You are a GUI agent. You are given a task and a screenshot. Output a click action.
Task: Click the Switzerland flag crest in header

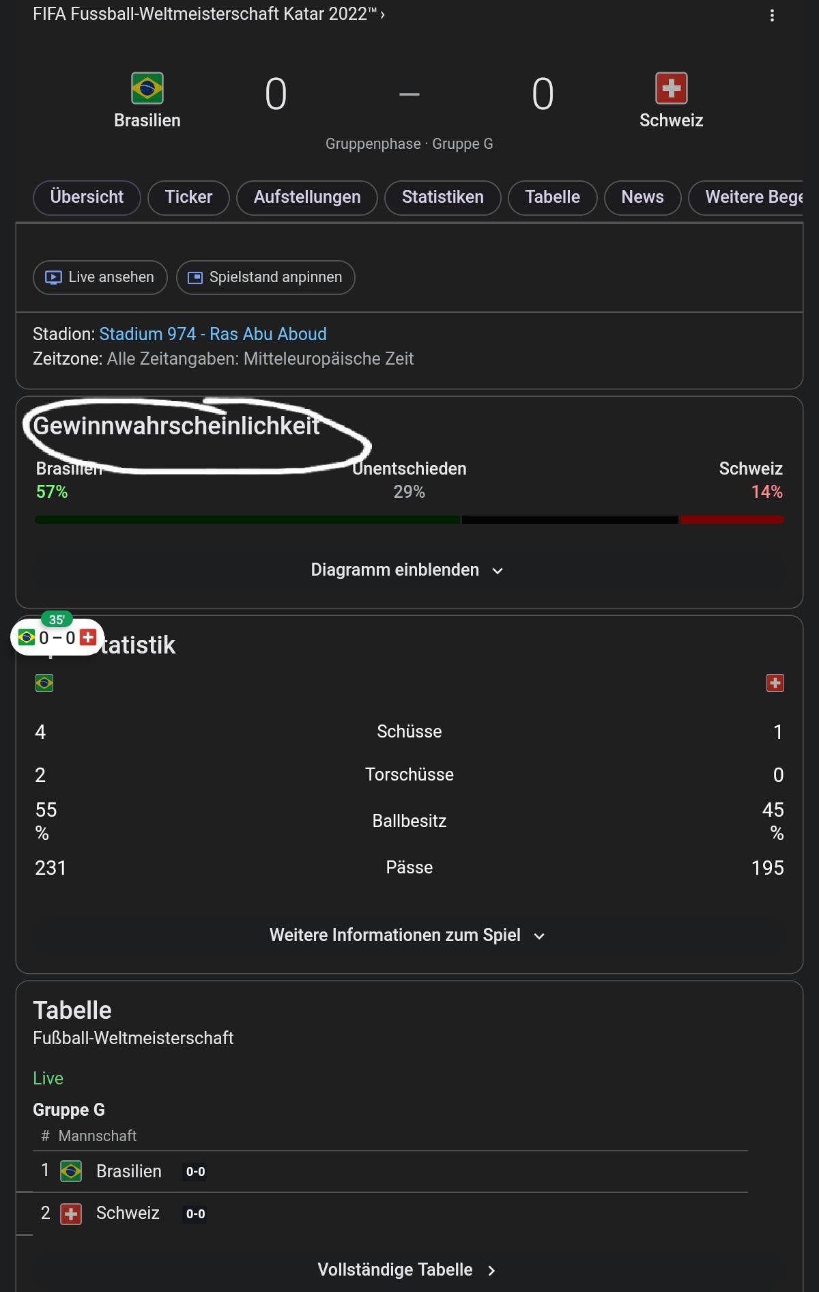pos(671,88)
